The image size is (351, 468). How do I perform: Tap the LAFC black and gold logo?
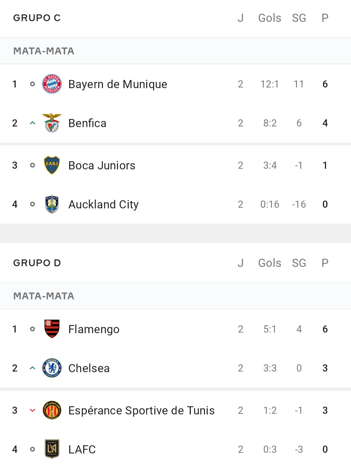pos(52,449)
